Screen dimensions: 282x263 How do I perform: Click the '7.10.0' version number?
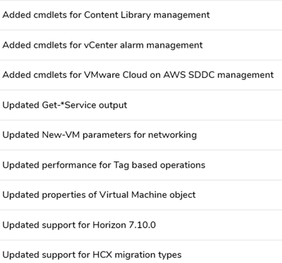(x=142, y=225)
